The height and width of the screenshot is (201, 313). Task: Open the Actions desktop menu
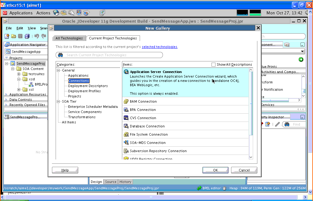pyautogui.click(x=43, y=13)
